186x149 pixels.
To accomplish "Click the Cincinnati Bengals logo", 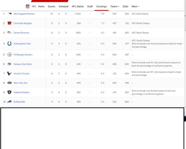I will [10, 23].
